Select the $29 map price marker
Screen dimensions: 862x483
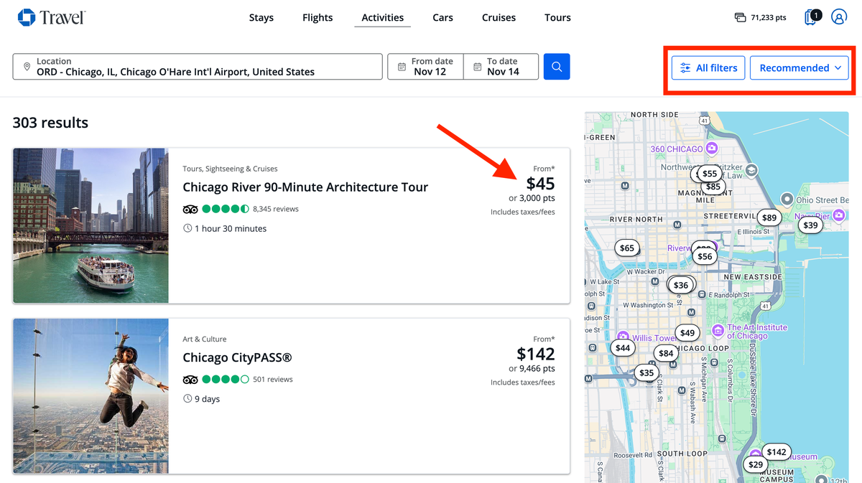pos(756,464)
